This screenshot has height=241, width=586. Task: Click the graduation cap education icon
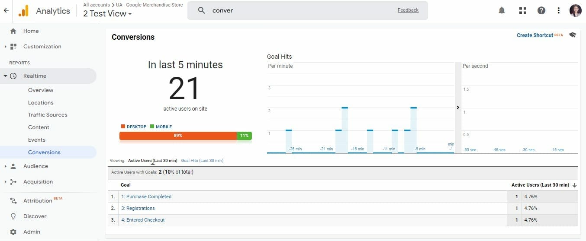573,35
